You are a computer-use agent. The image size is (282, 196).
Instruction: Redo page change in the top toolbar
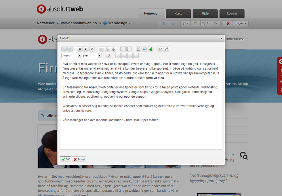(173, 23)
